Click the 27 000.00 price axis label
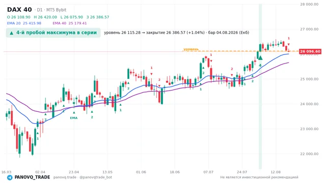This screenshot has width=326, height=183. click(x=309, y=29)
